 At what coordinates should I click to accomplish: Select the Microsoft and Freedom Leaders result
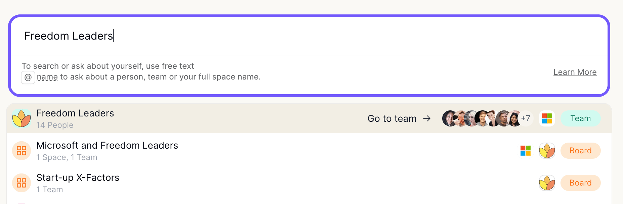309,151
